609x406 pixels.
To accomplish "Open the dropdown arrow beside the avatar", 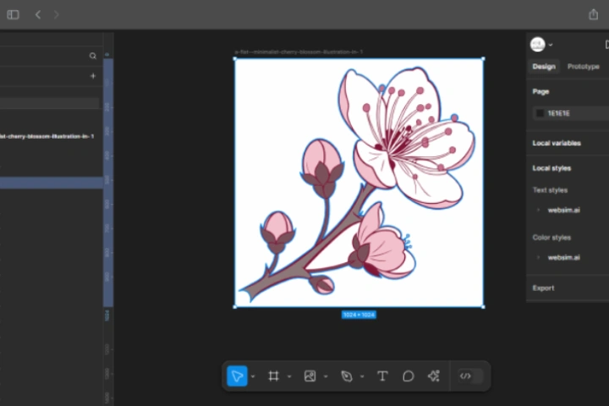I will tap(551, 45).
